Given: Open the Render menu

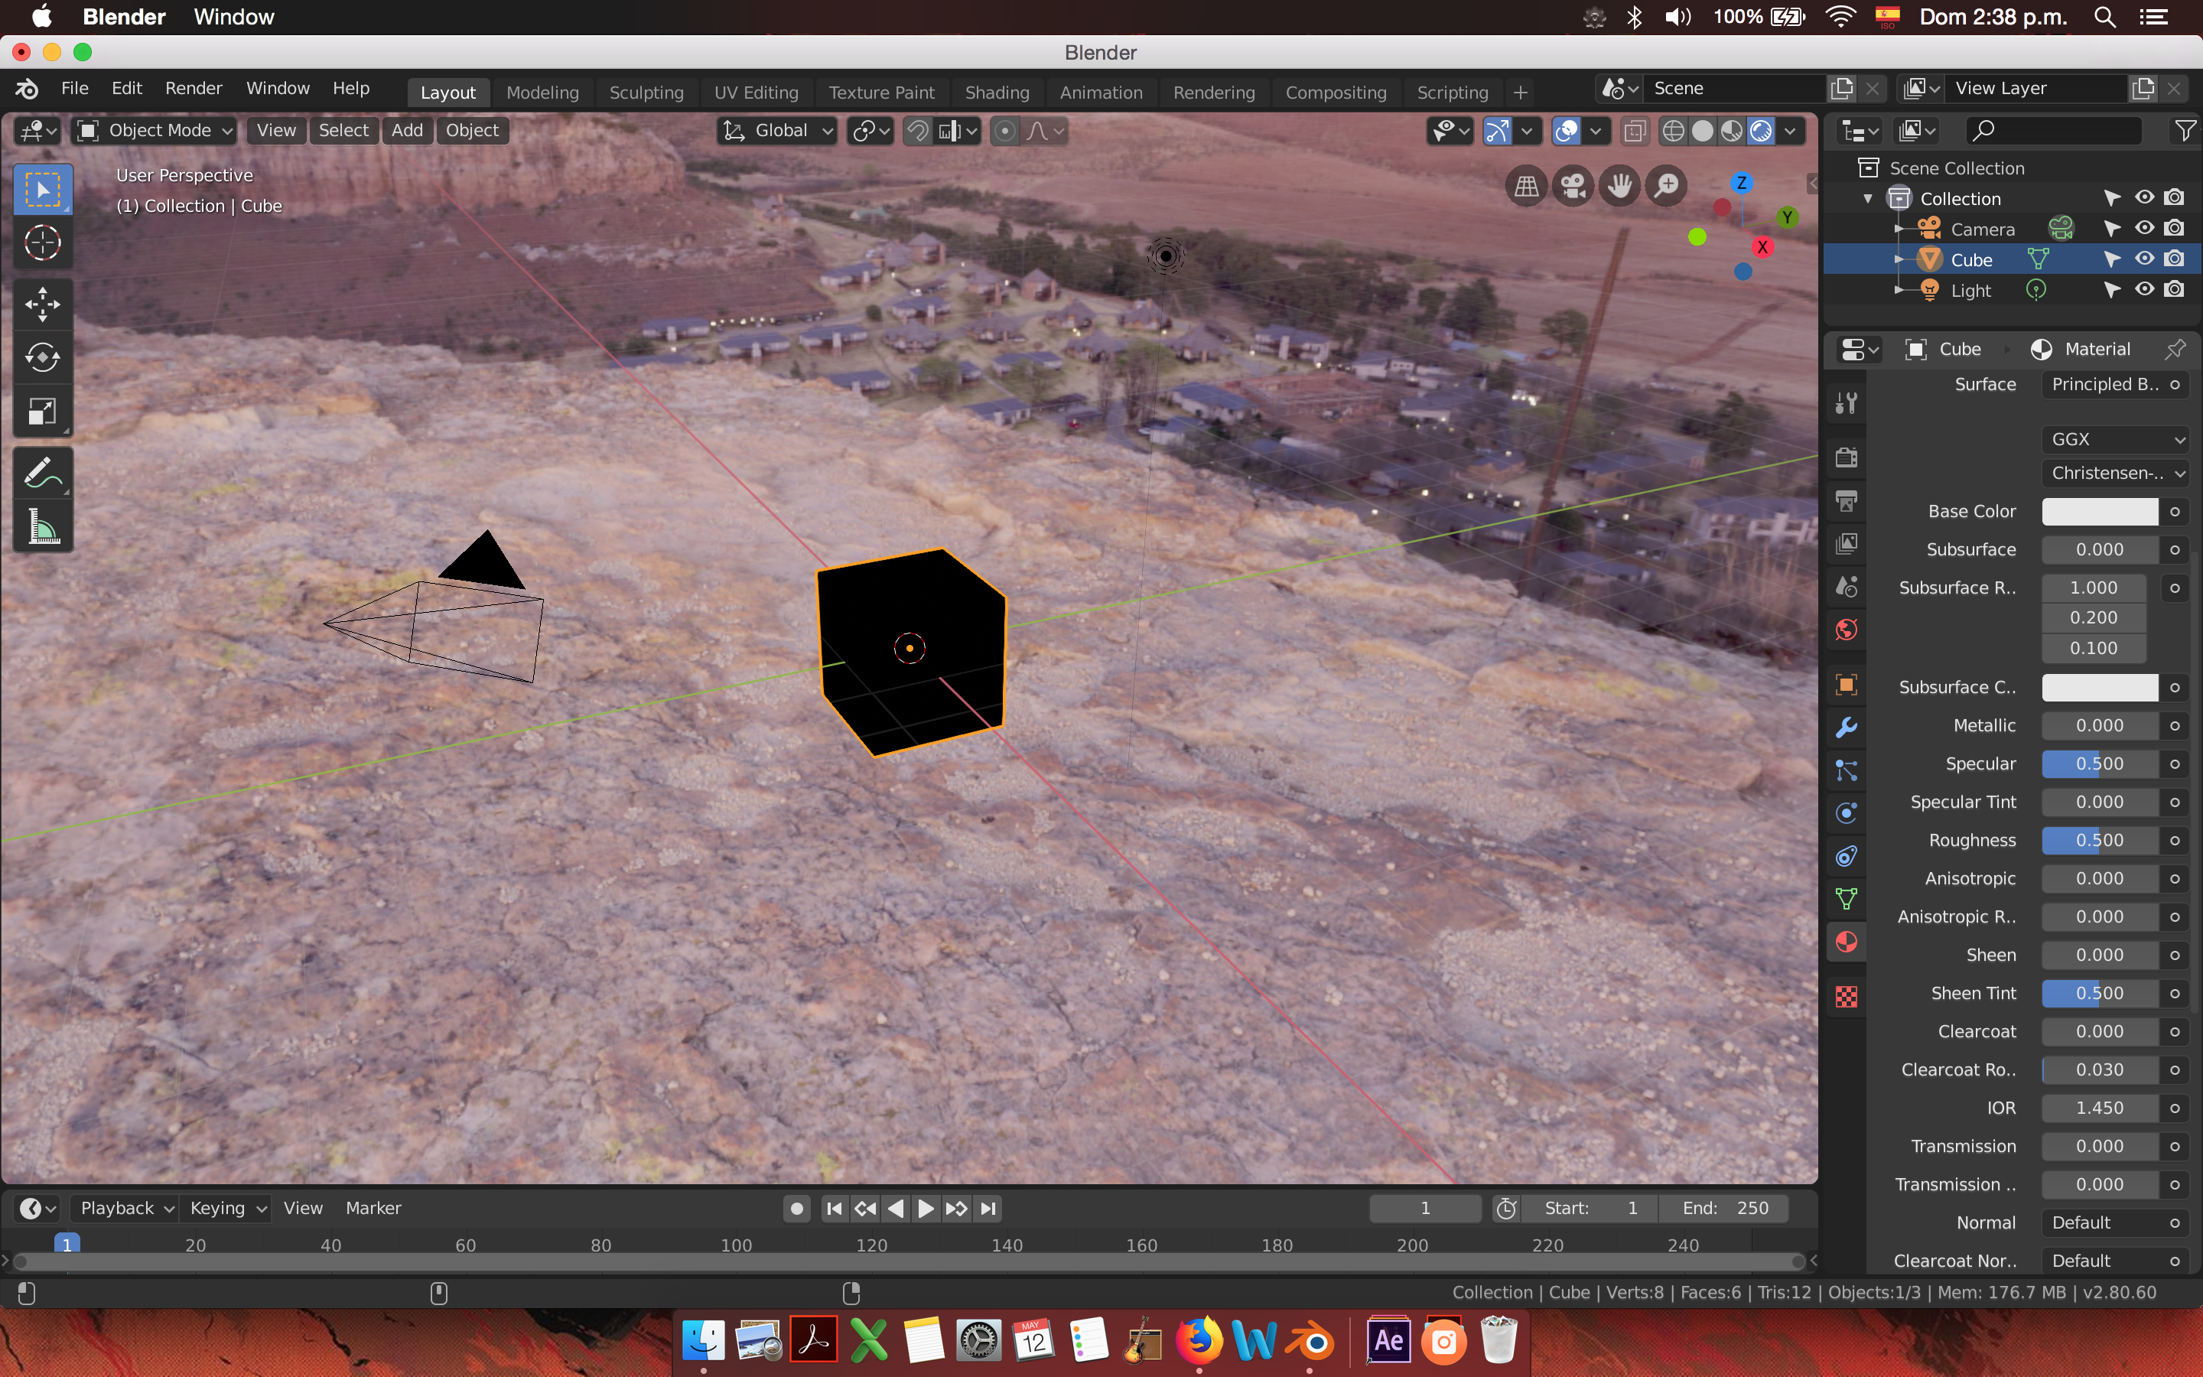Looking at the screenshot, I should [x=193, y=88].
